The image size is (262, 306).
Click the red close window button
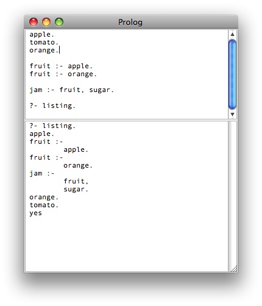click(x=34, y=22)
